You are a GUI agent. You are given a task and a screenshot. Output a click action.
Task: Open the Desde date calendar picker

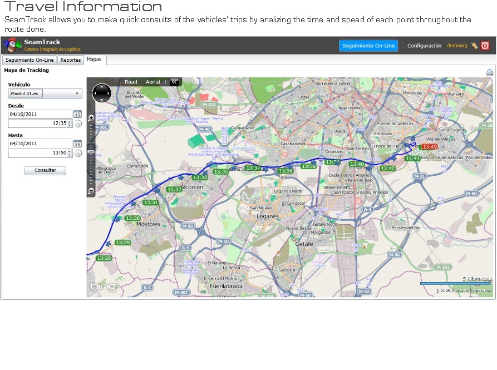tap(77, 114)
